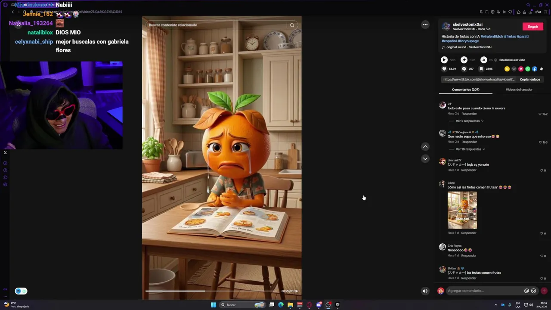Mute the video with speaker icon
The height and width of the screenshot is (310, 551).
pyautogui.click(x=425, y=291)
